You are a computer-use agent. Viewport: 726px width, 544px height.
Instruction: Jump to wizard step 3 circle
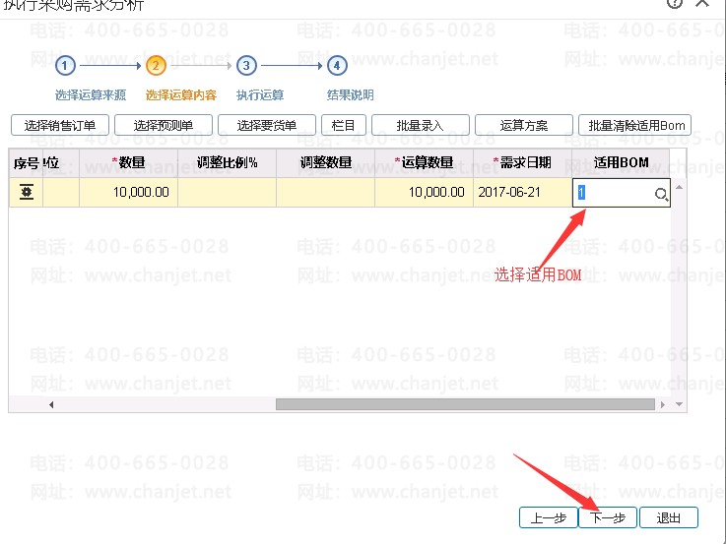[x=246, y=66]
